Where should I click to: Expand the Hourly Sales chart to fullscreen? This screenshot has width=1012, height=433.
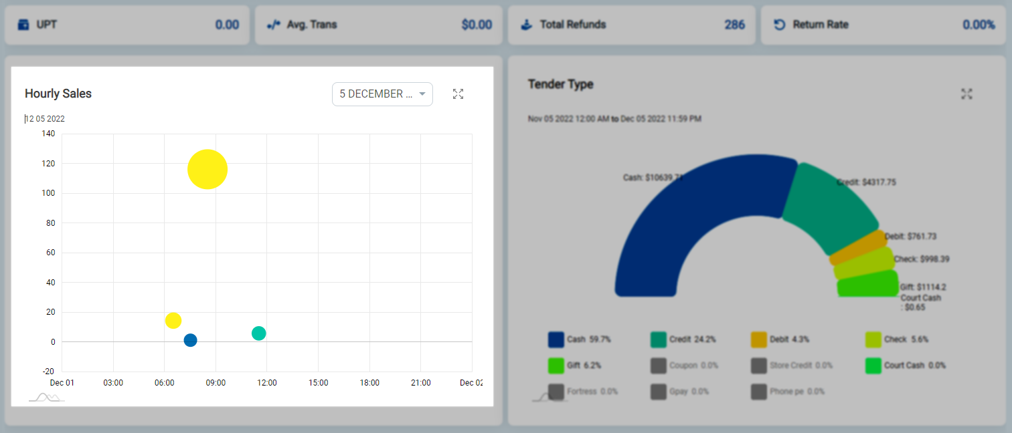[x=458, y=94]
